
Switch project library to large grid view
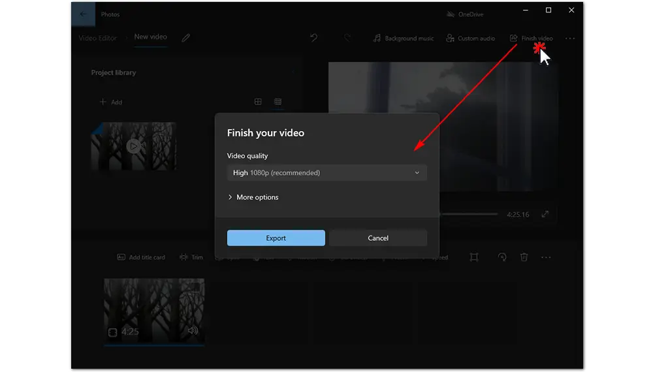tap(258, 102)
